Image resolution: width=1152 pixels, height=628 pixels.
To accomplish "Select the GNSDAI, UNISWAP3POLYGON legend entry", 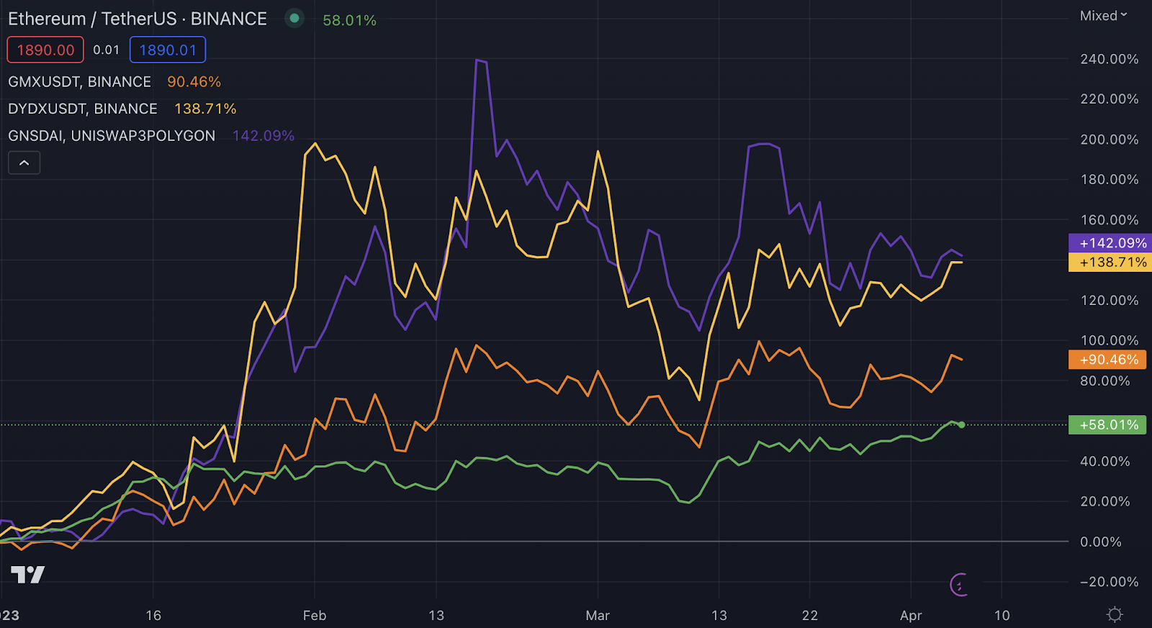I will [112, 136].
